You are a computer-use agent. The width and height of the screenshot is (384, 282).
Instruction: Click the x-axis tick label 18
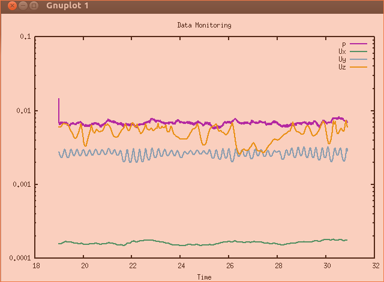point(36,266)
